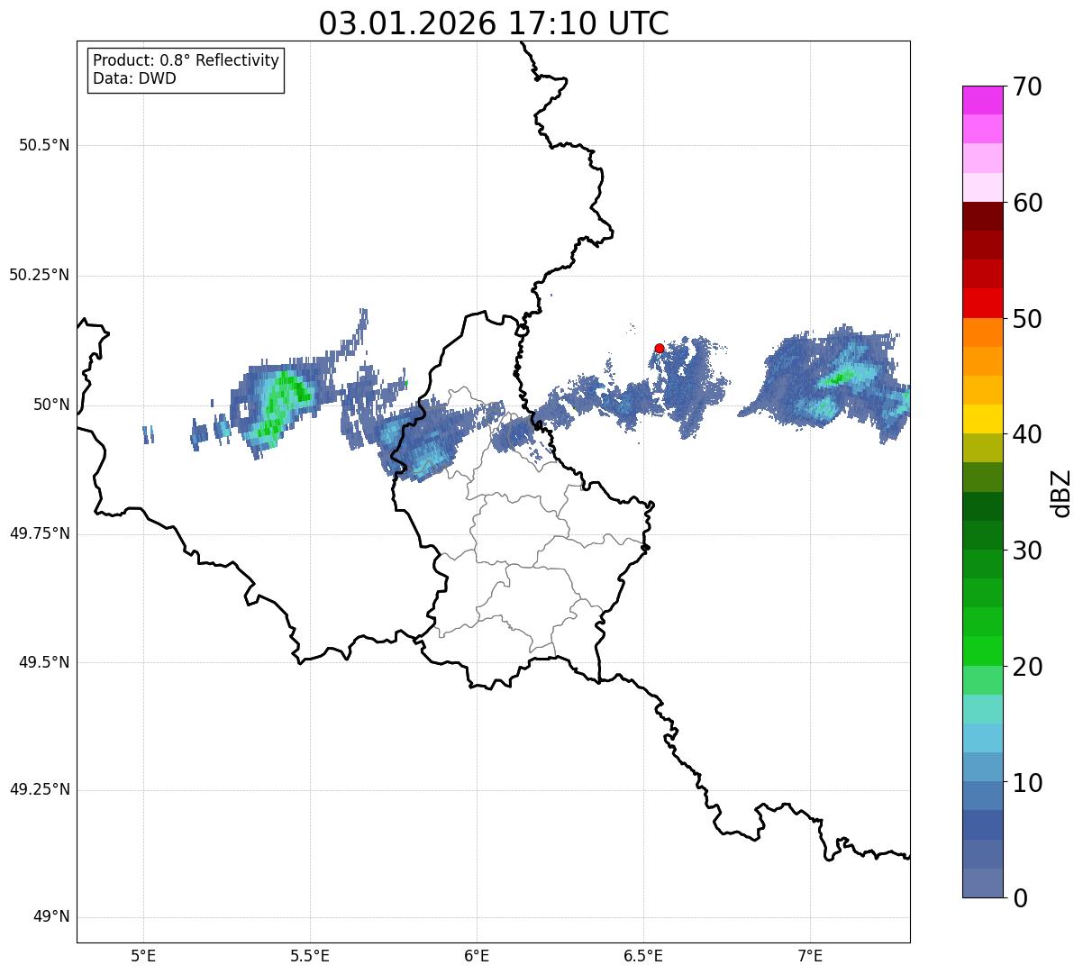
Task: Click the 5.5°E longitude label
Action: click(310, 955)
